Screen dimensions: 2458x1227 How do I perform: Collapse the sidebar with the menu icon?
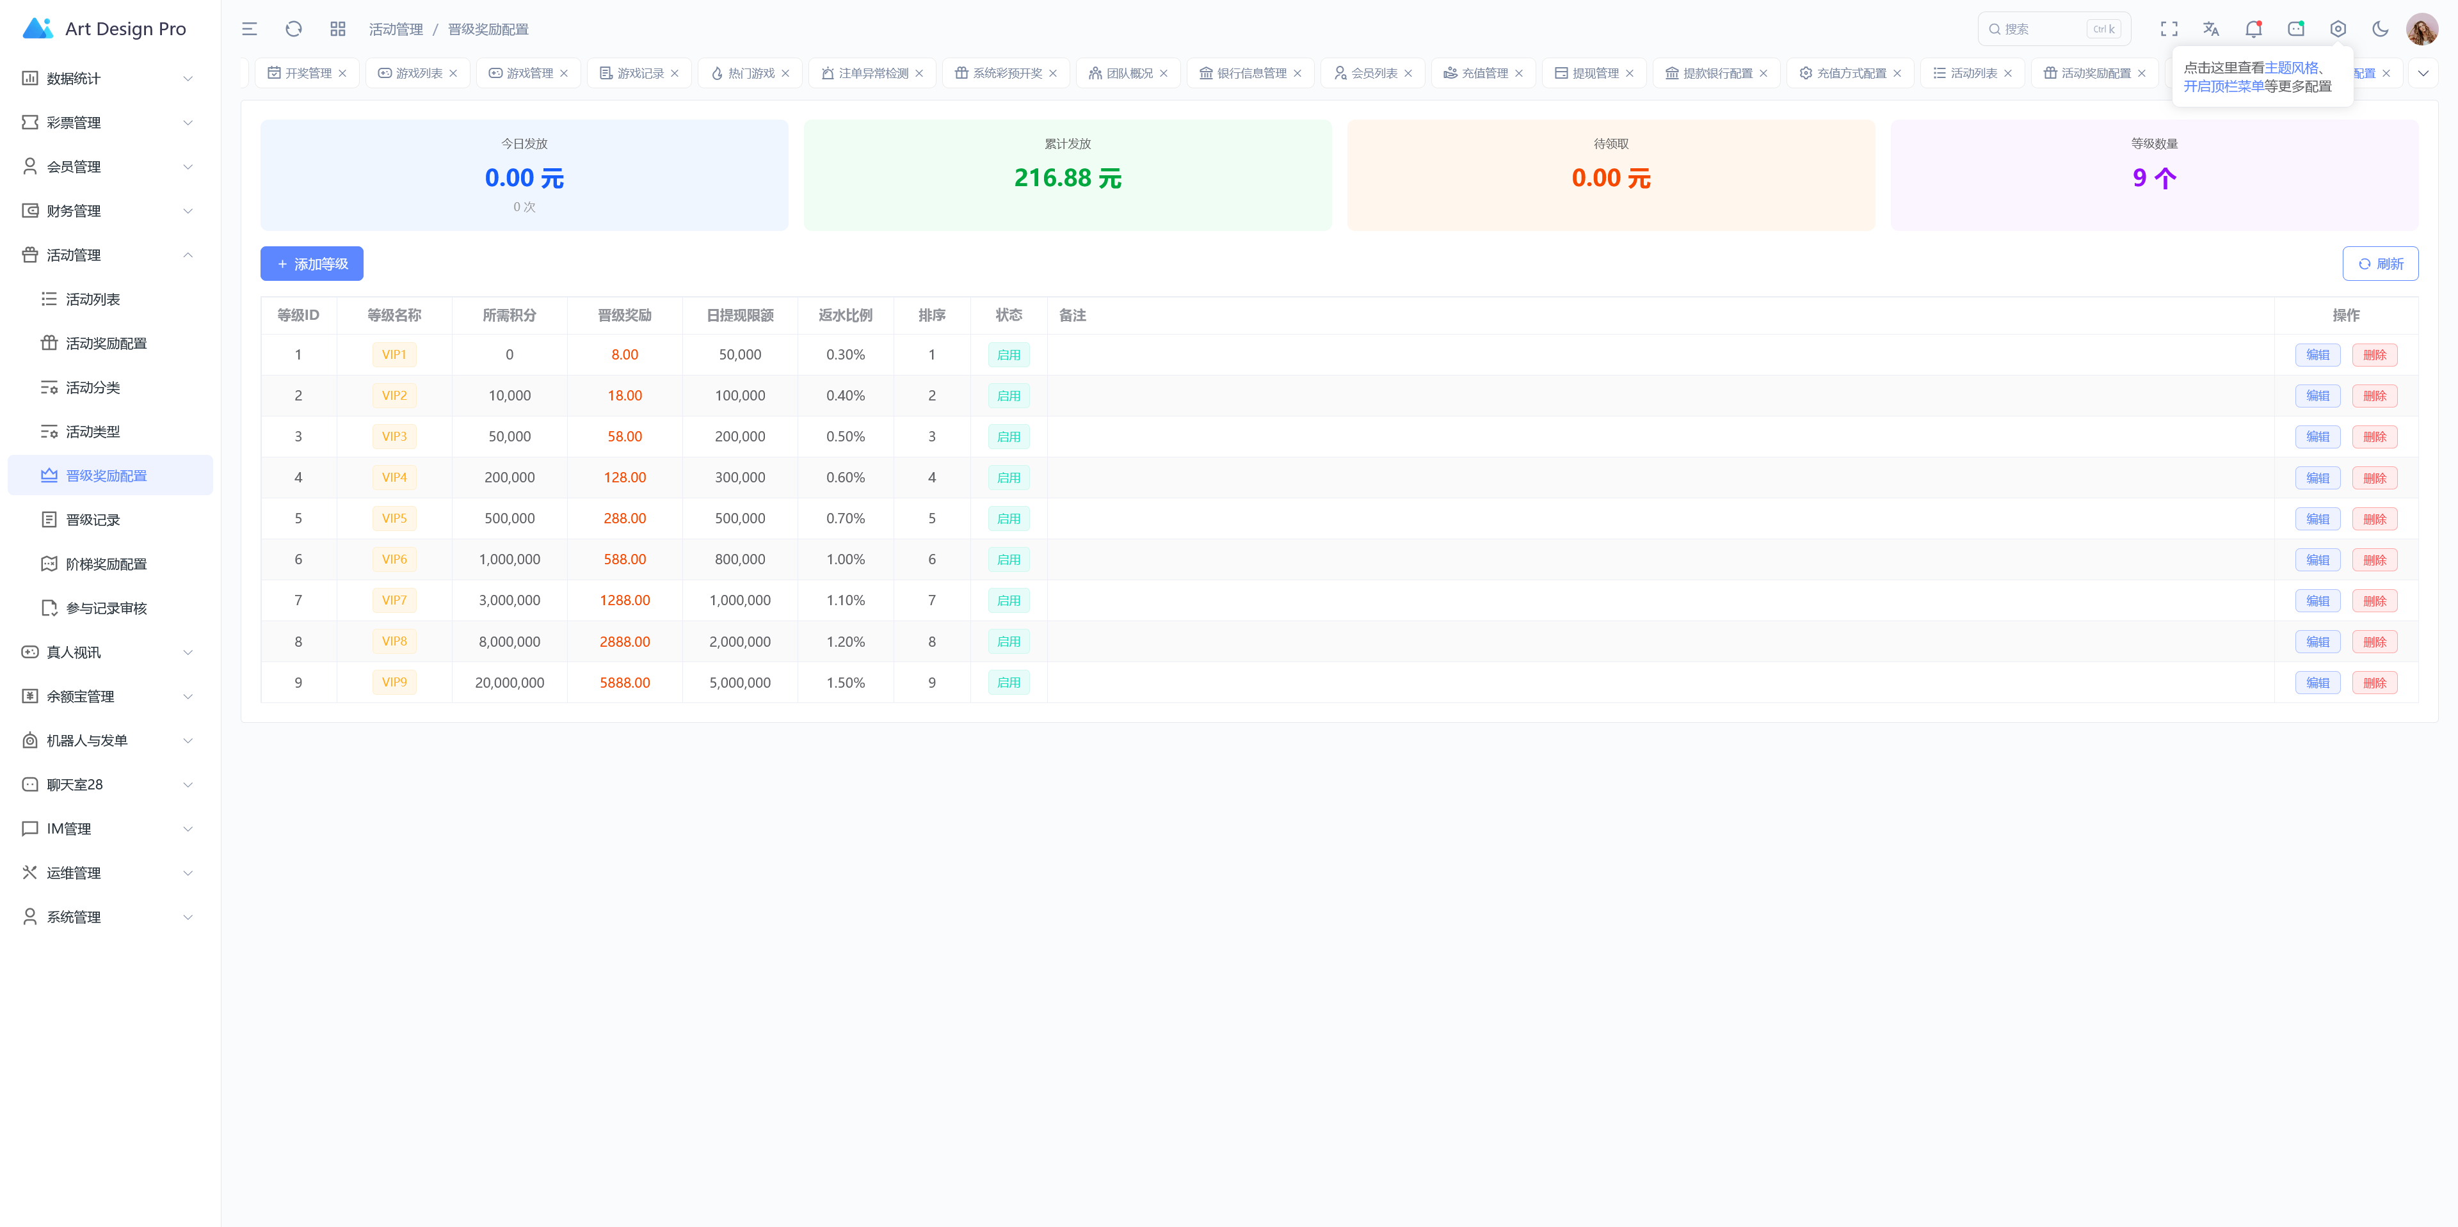(249, 29)
